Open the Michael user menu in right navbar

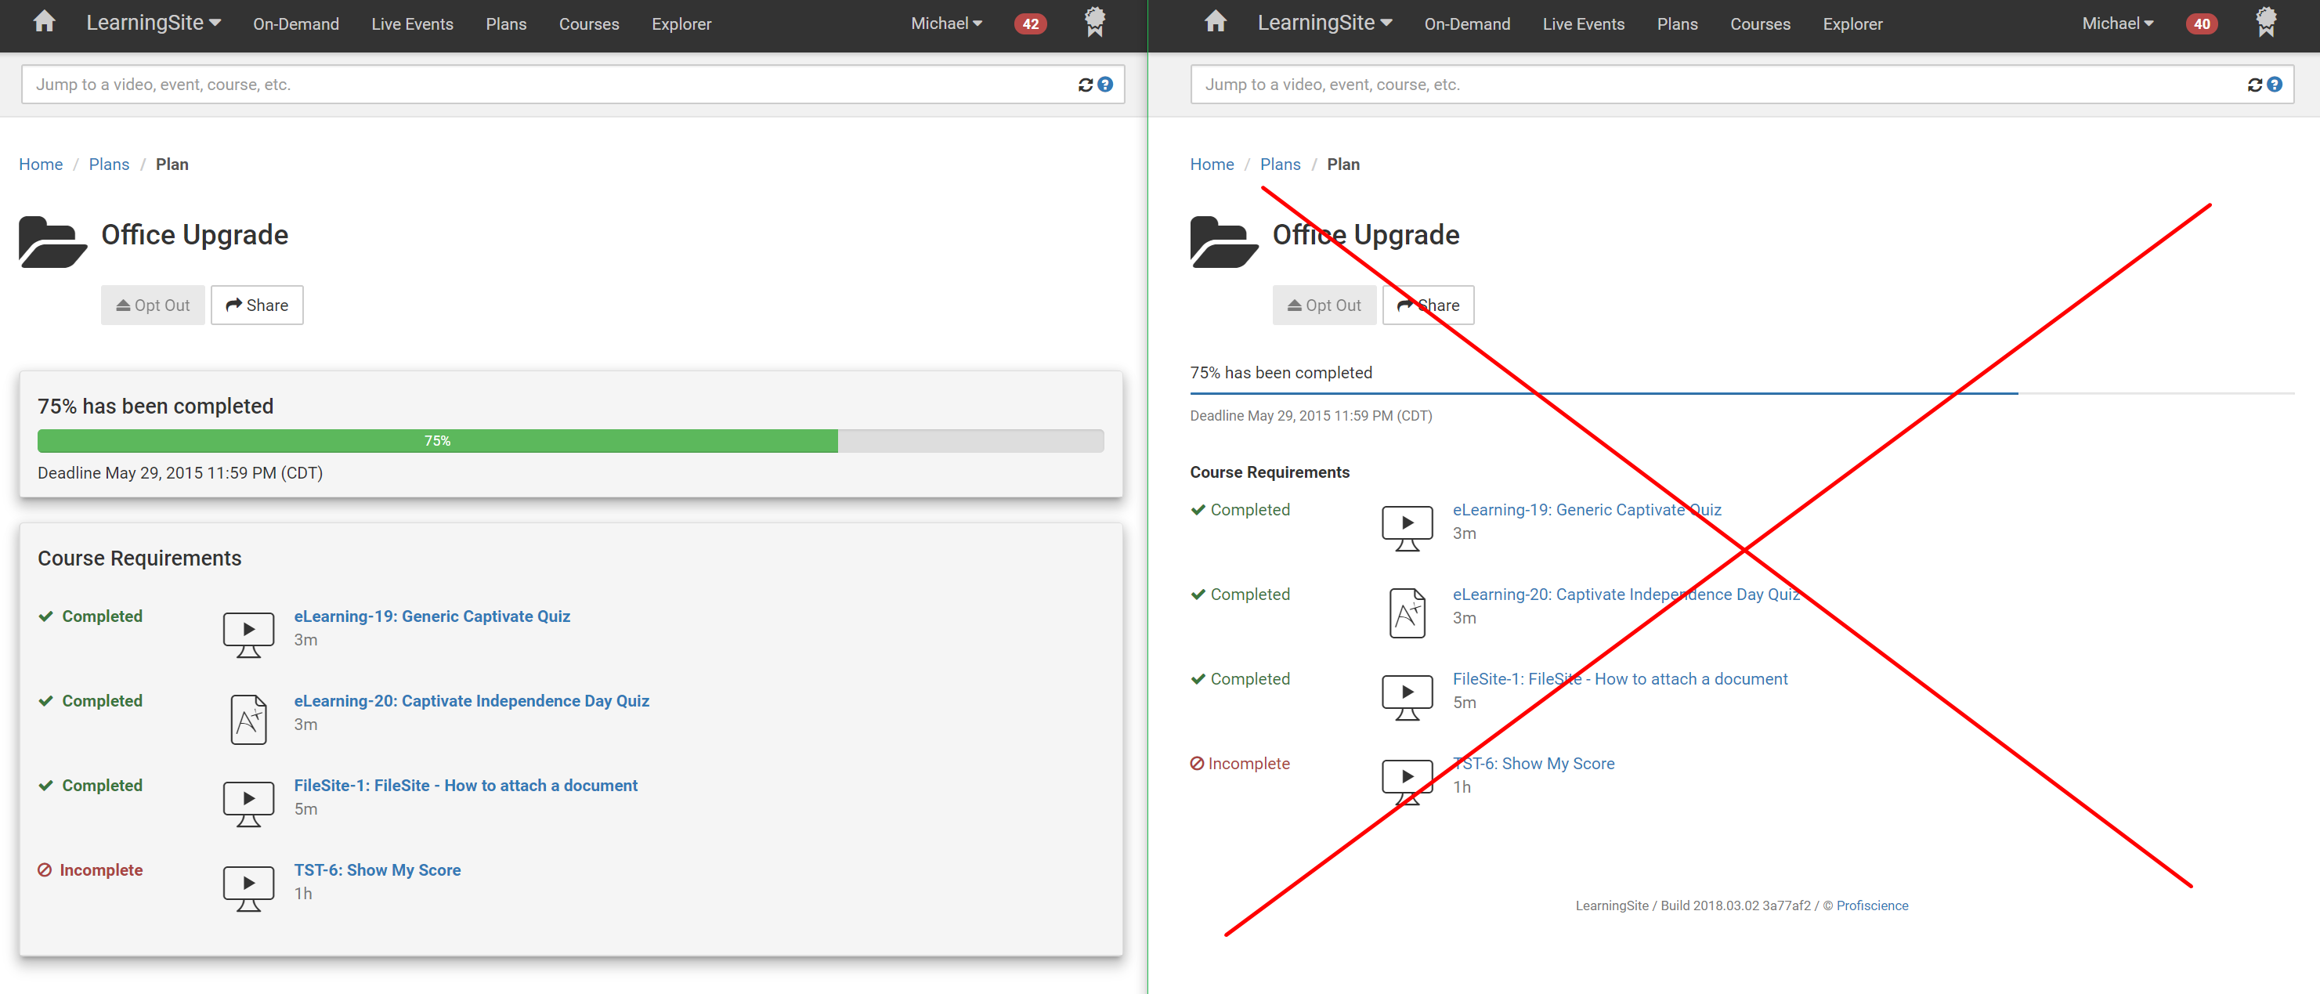2118,23
